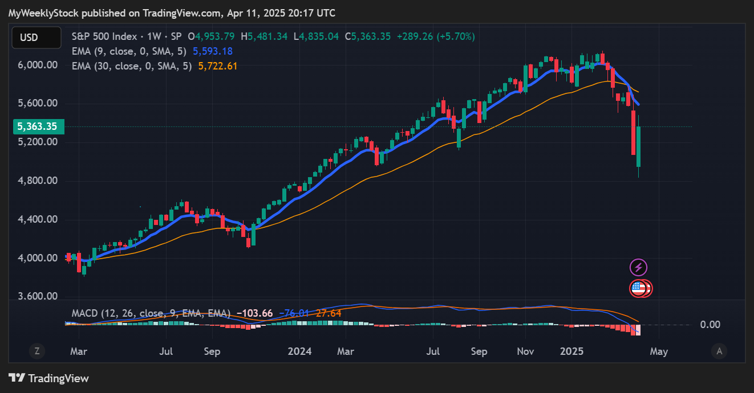Click the May time axis label
754x393 pixels.
coord(658,351)
